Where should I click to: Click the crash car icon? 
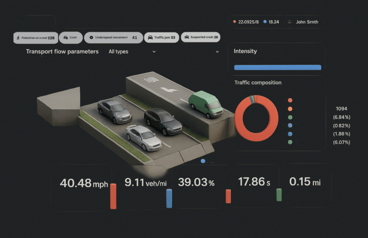(66, 38)
